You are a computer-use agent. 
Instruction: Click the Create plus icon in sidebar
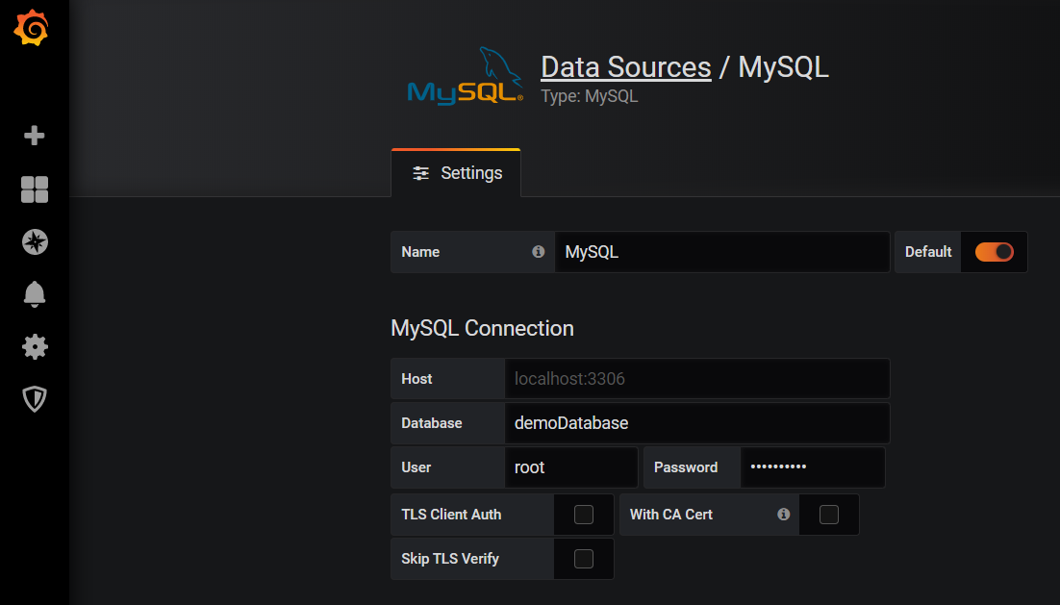tap(34, 135)
